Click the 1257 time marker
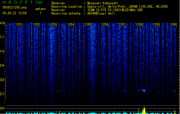The image size is (180, 114). [x=122, y=25]
